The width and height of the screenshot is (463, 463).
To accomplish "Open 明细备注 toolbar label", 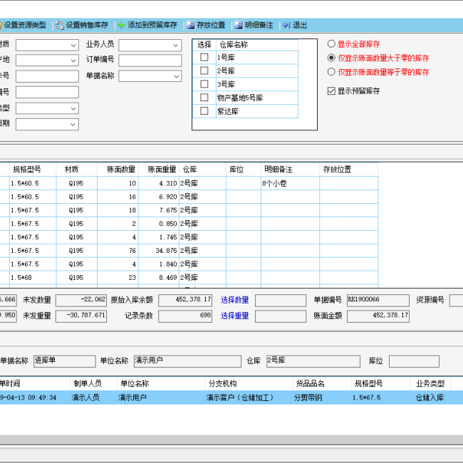I will 259,25.
